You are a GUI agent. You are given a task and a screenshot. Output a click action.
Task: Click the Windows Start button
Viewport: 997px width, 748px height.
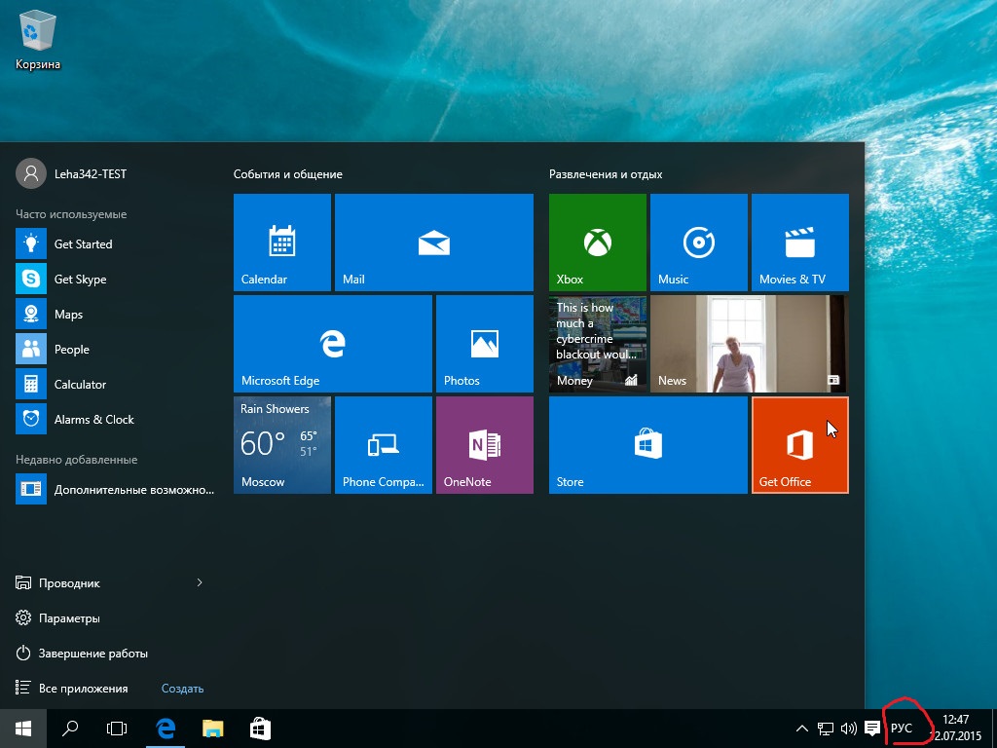(x=23, y=729)
